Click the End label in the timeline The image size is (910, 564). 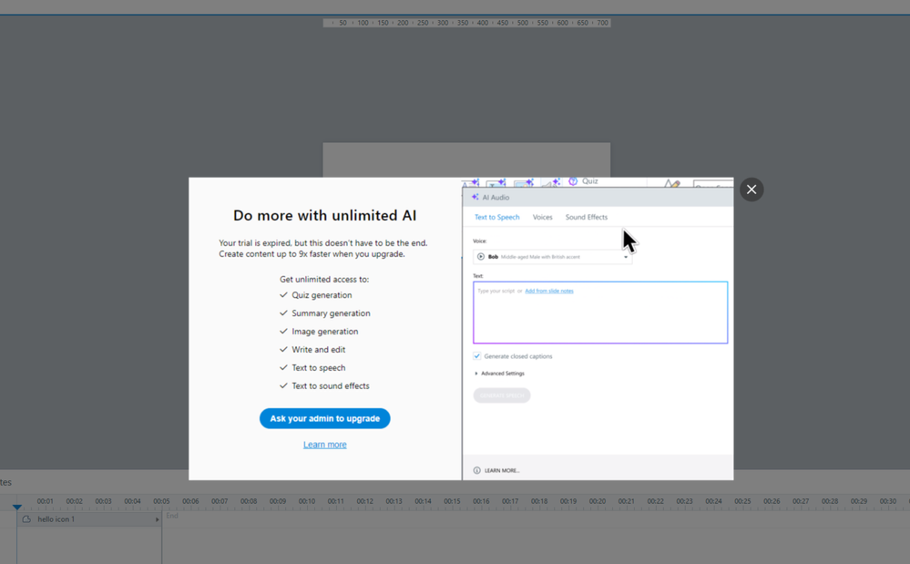[172, 516]
